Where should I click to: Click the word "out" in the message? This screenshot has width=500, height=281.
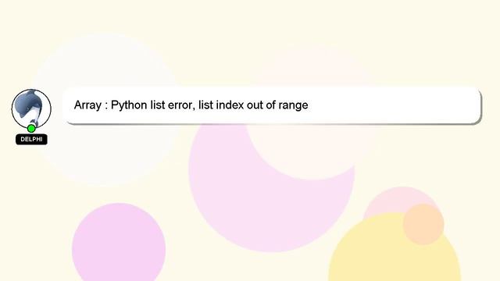(255, 105)
